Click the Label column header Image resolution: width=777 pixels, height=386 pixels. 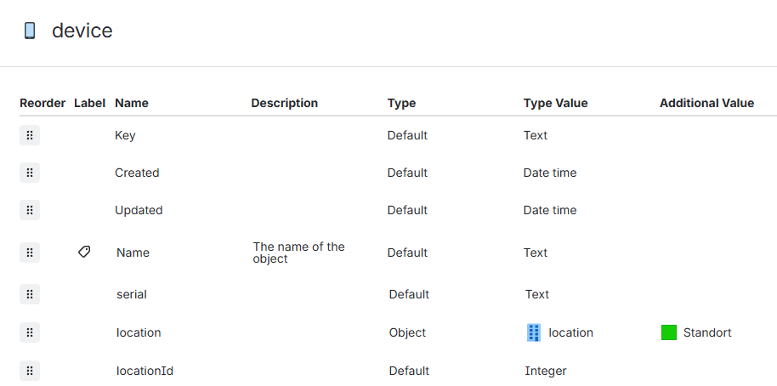click(90, 103)
